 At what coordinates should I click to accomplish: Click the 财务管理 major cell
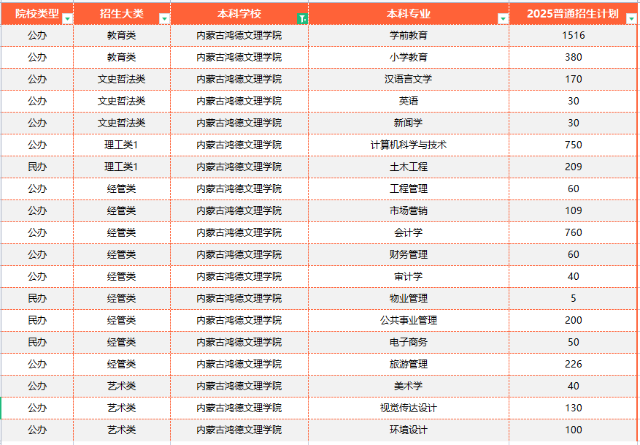tap(409, 254)
